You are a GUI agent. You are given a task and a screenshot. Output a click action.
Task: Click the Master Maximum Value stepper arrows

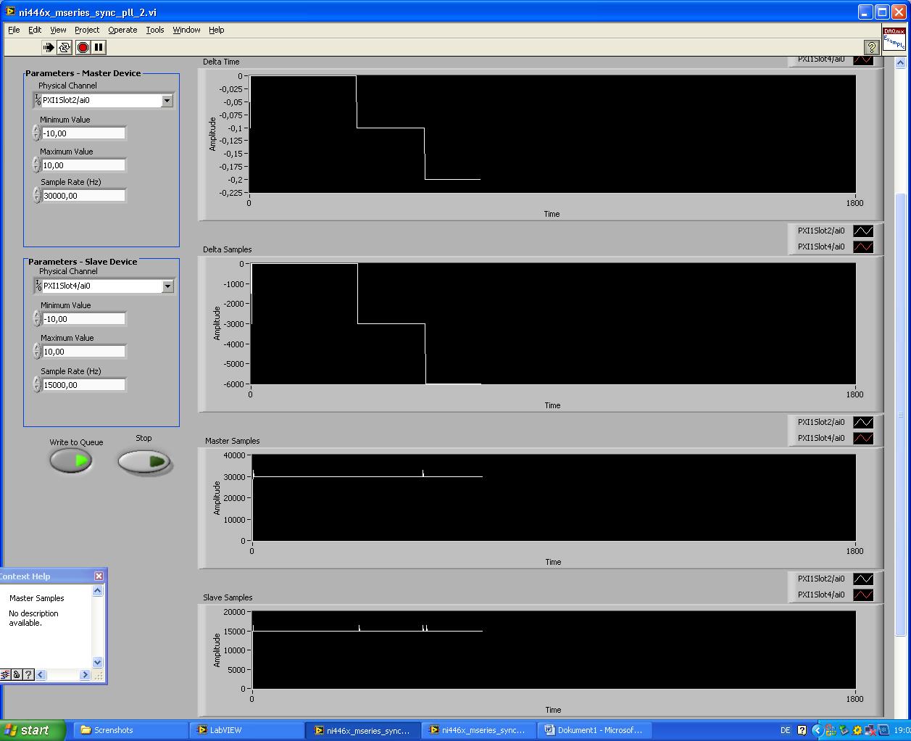click(36, 165)
